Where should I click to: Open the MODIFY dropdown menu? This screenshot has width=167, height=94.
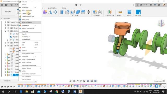point(75,16)
